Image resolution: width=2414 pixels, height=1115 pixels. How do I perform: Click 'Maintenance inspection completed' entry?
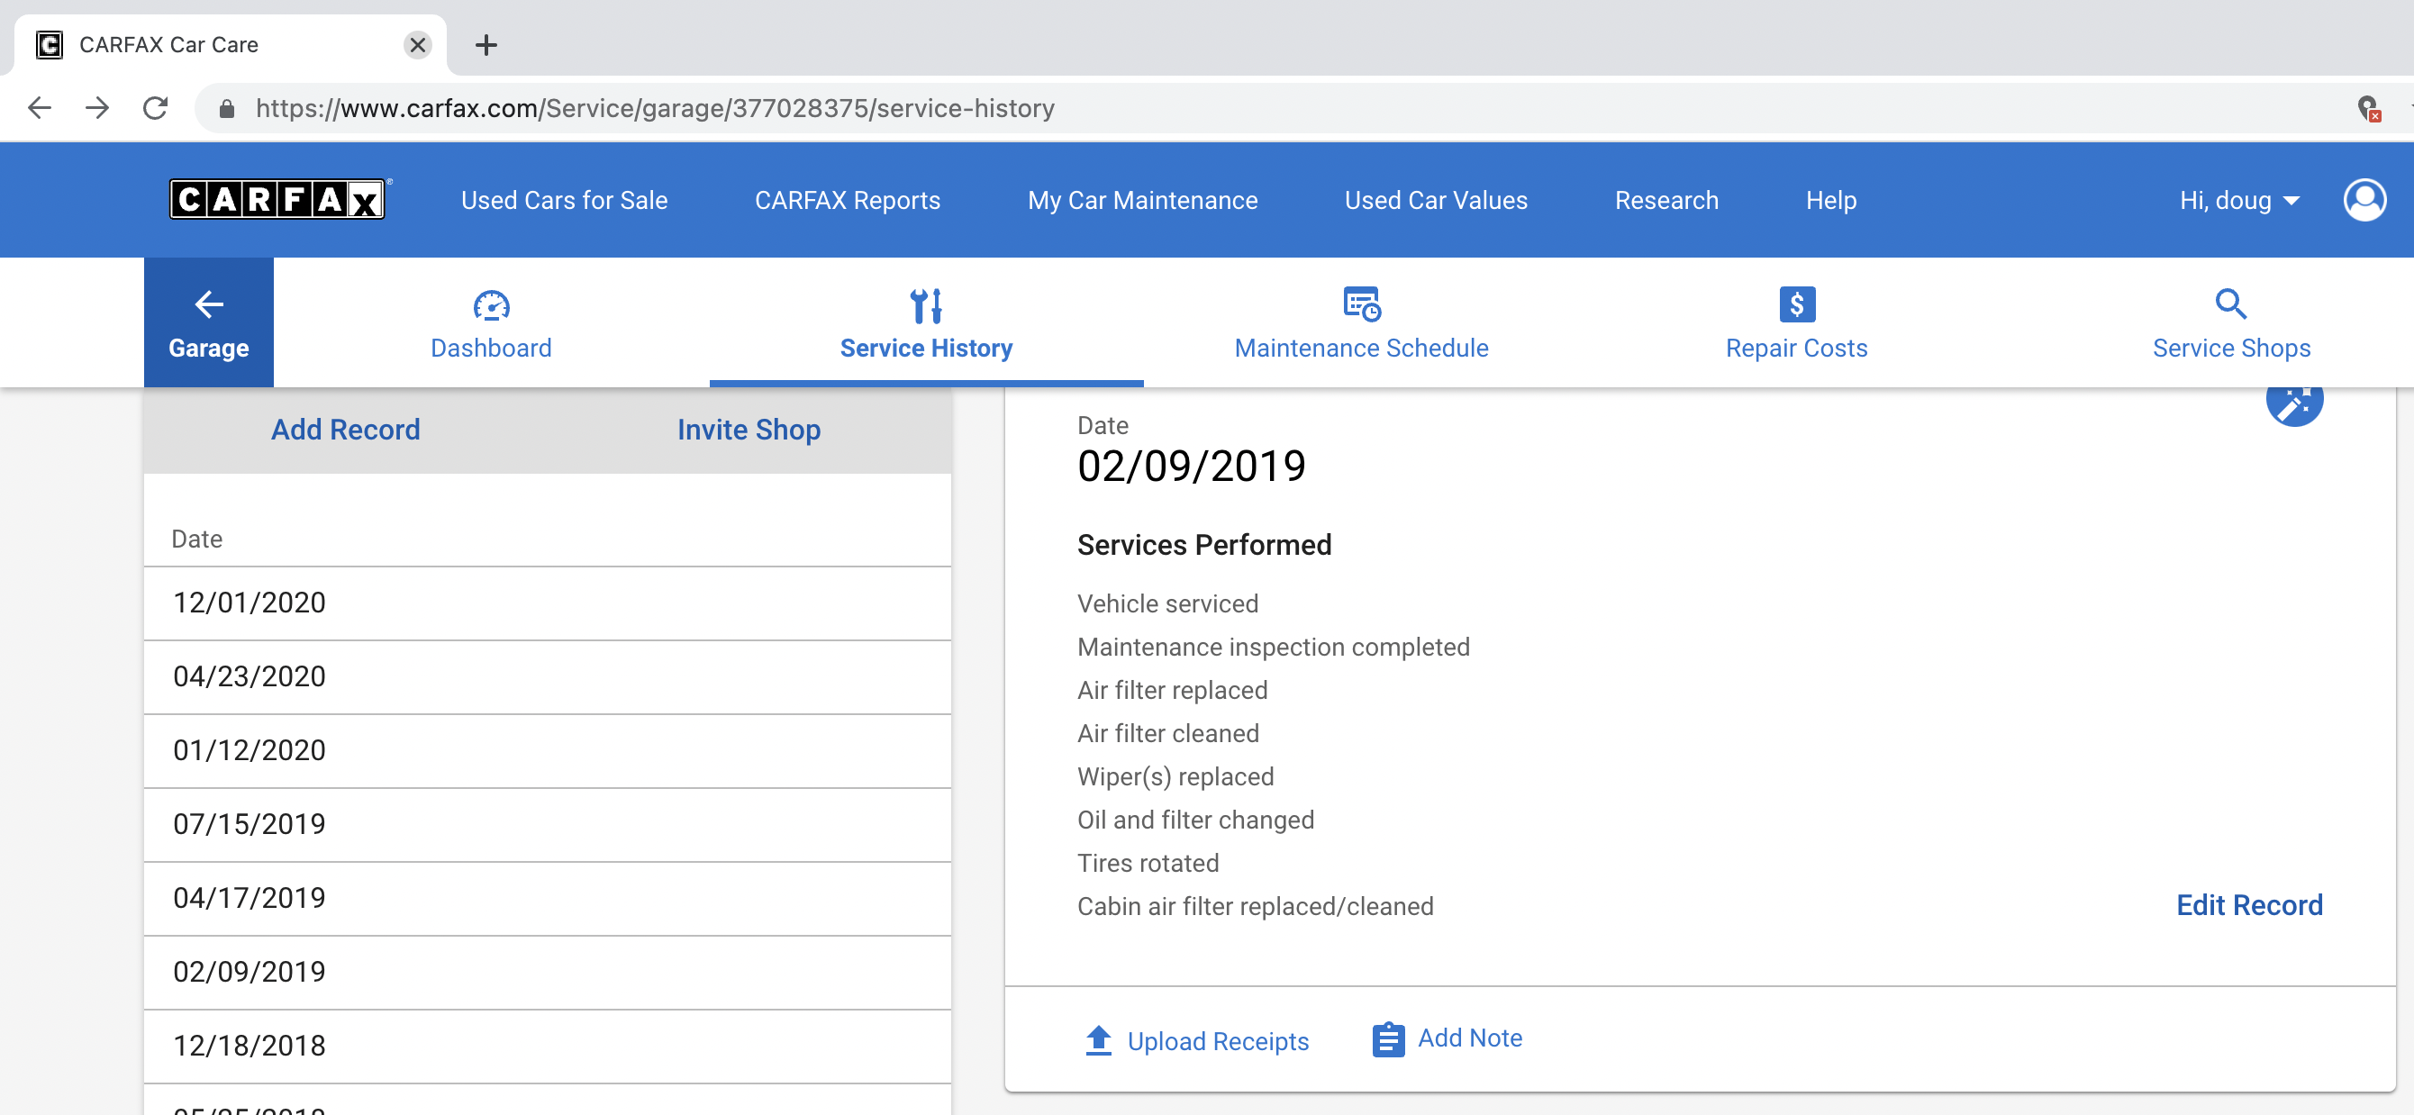[x=1273, y=648]
